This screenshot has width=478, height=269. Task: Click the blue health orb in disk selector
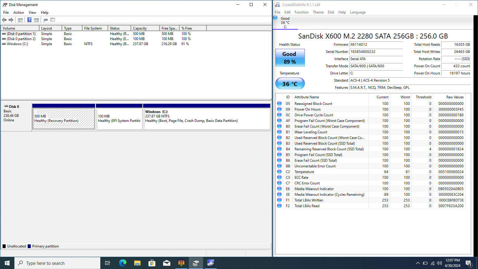pyautogui.click(x=275, y=18)
